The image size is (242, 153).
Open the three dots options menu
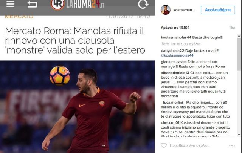(x=232, y=145)
